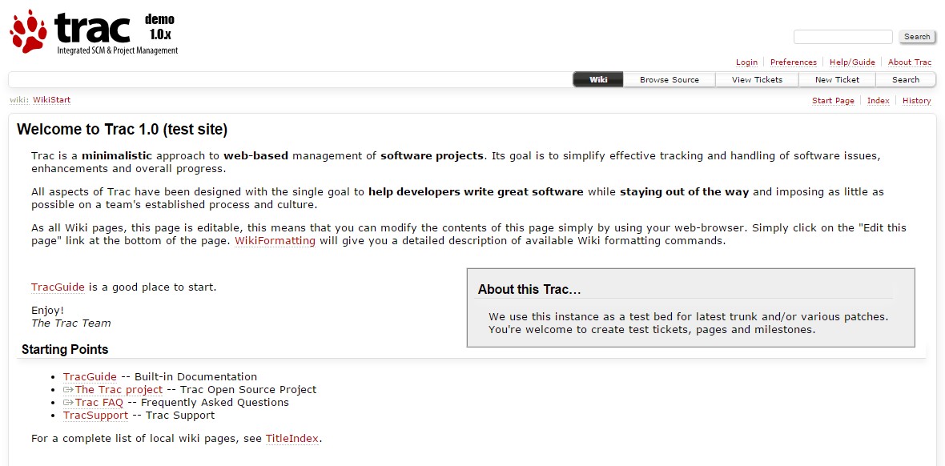Open the Wiki navigation tab
The height and width of the screenshot is (466, 945).
[x=598, y=79]
